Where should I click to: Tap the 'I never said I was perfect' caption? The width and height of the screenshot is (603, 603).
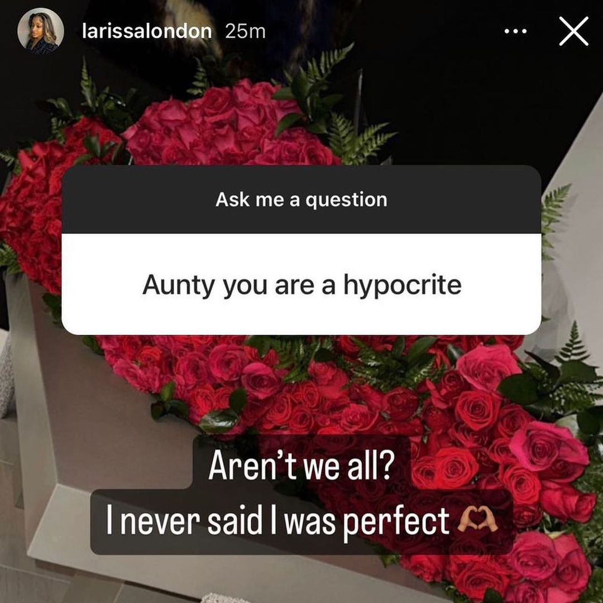pyautogui.click(x=277, y=521)
